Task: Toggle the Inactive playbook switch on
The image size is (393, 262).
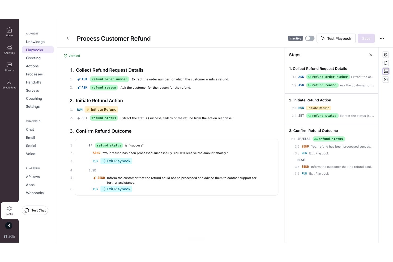Action: [x=310, y=38]
